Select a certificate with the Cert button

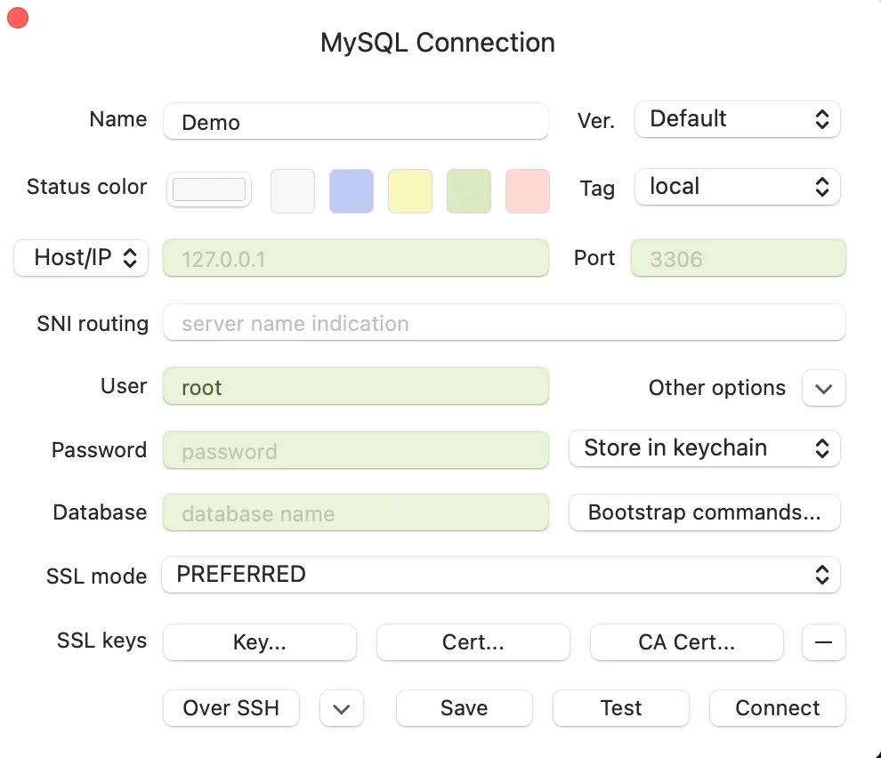coord(473,642)
